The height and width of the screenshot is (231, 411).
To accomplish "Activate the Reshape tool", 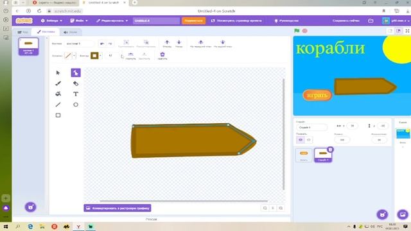I will coord(76,73).
